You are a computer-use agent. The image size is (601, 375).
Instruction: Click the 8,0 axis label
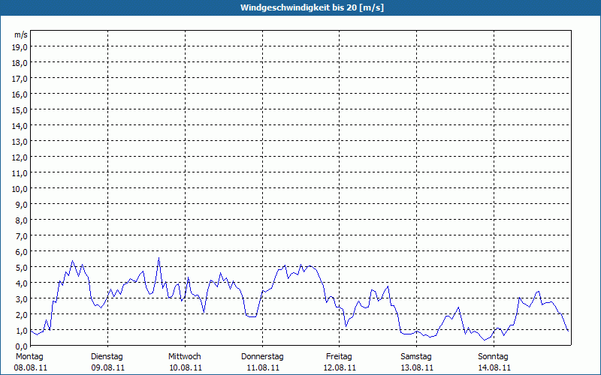(x=22, y=220)
